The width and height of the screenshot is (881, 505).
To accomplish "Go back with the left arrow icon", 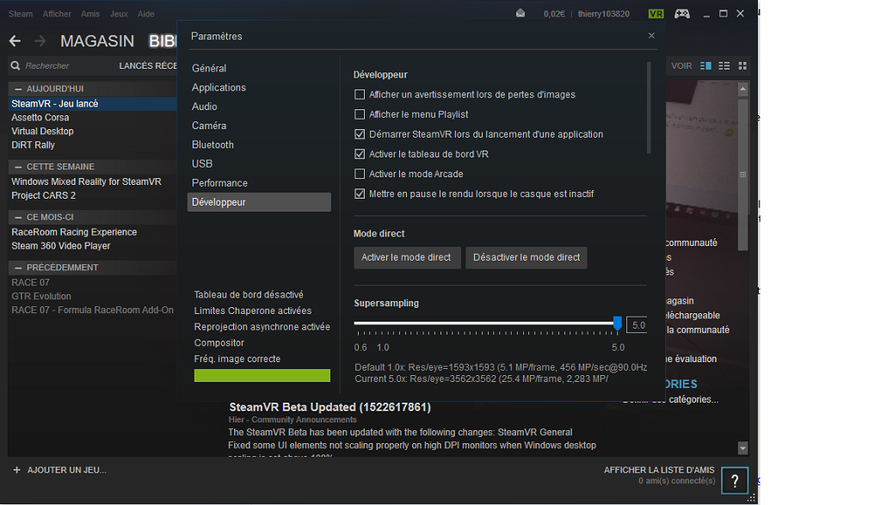I will pos(15,41).
